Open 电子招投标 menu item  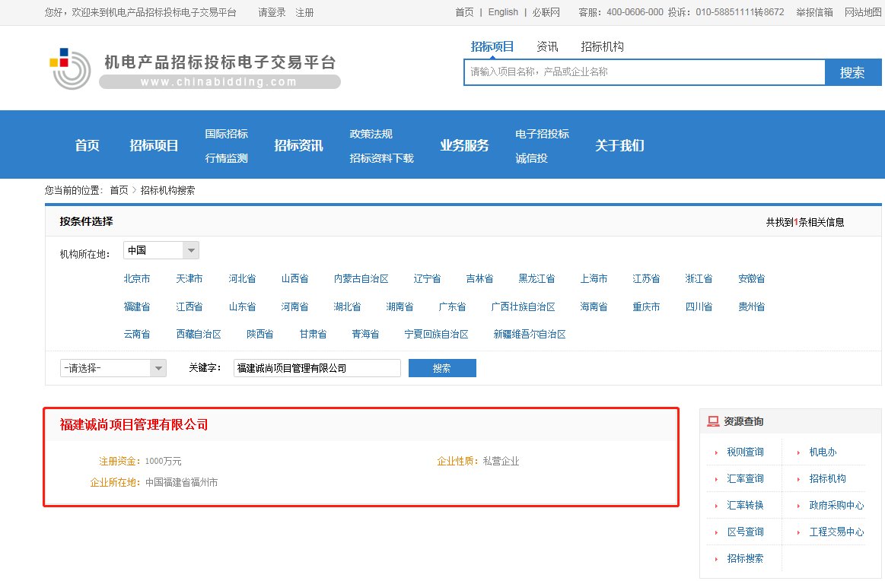(x=542, y=134)
